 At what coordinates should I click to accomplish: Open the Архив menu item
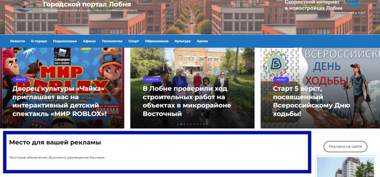[x=202, y=41]
